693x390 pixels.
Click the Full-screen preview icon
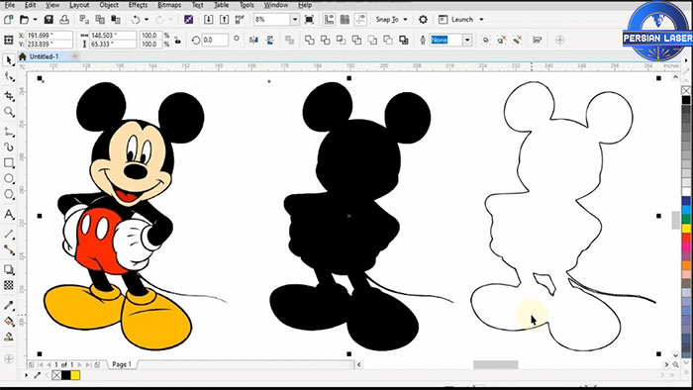309,20
